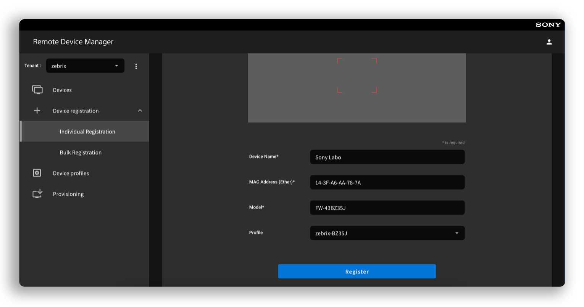The image size is (584, 307).
Task: Click the red QR scan frame
Action: pyautogui.click(x=357, y=75)
